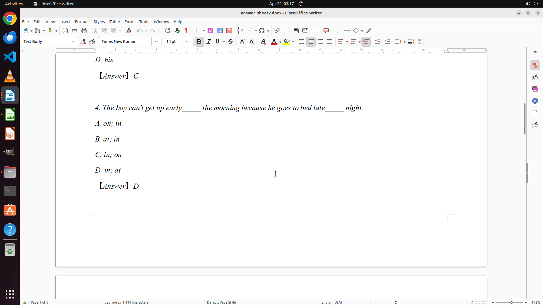Click English (USA) language in status bar
The image size is (543, 305).
tap(331, 302)
